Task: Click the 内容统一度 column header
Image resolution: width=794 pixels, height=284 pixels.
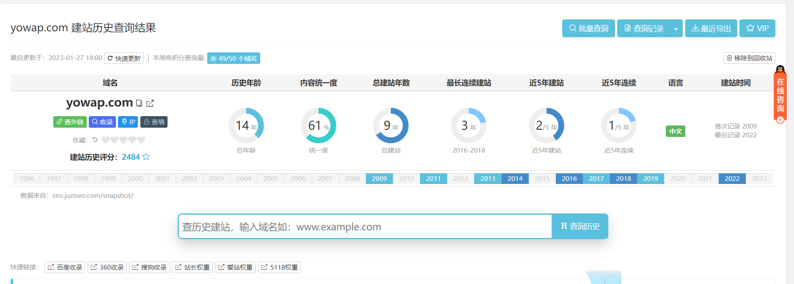Action: tap(319, 83)
